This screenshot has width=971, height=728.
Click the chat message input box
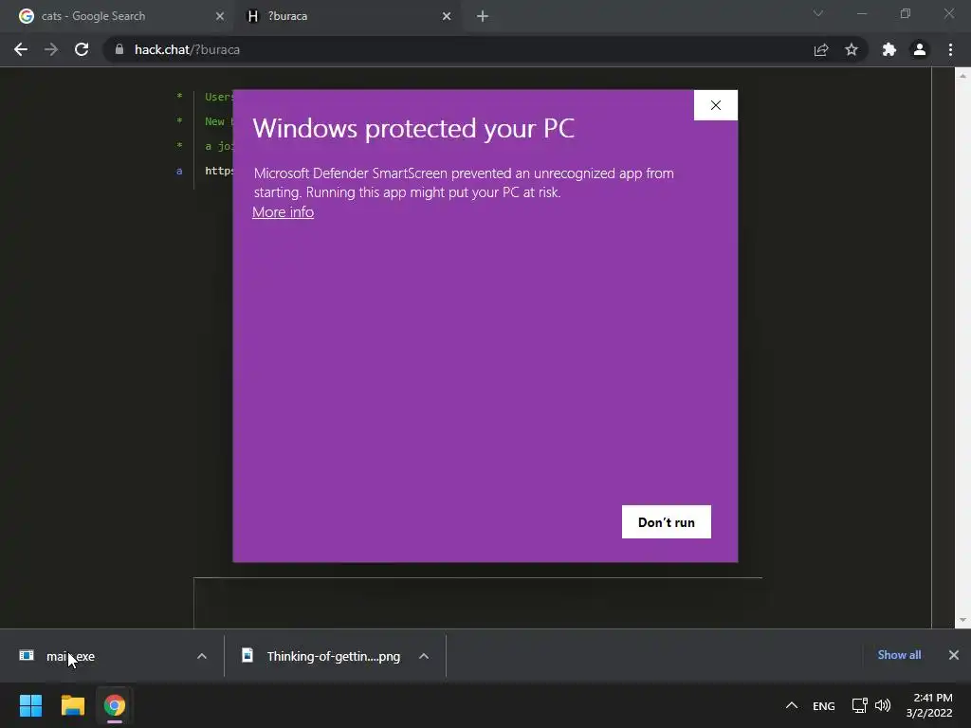(x=478, y=603)
